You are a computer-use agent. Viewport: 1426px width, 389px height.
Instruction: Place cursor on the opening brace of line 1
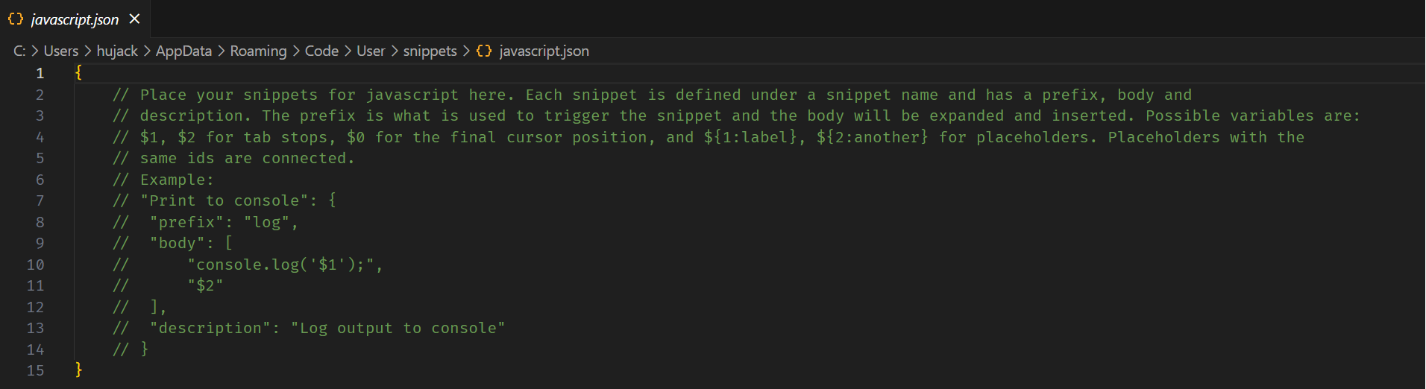(x=78, y=73)
